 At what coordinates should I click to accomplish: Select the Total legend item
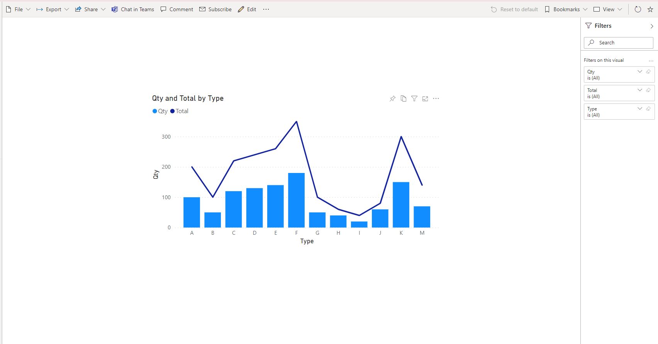click(179, 111)
